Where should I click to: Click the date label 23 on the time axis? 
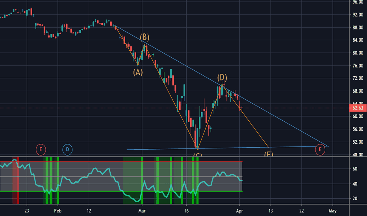pos(27,211)
